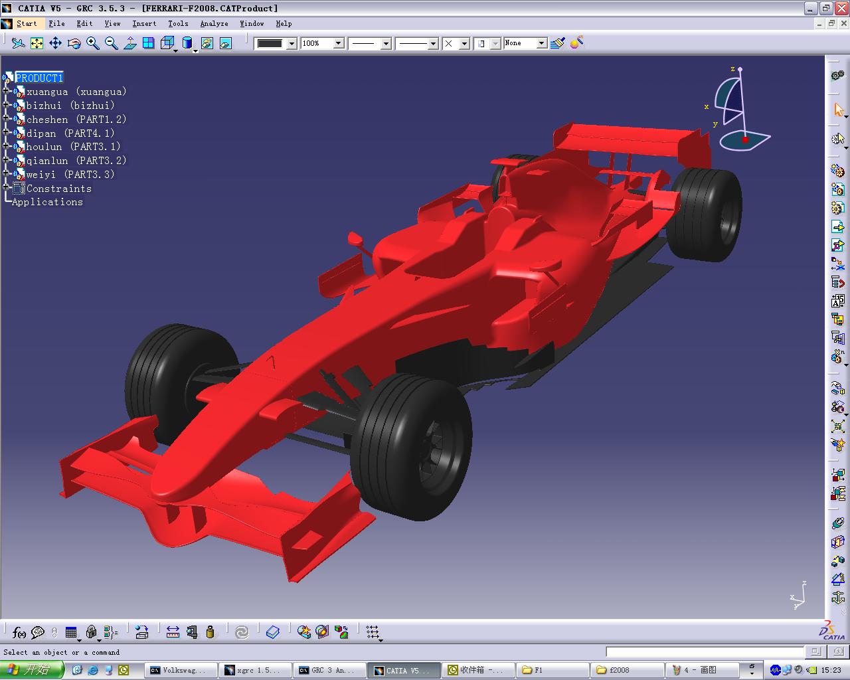Open the fill color swatch dropdown
This screenshot has height=680, width=850.
tap(291, 43)
